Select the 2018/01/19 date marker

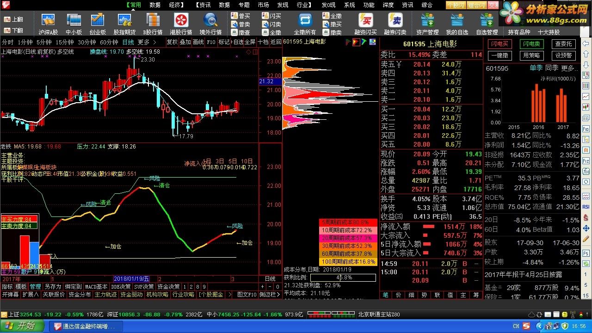pyautogui.click(x=132, y=279)
